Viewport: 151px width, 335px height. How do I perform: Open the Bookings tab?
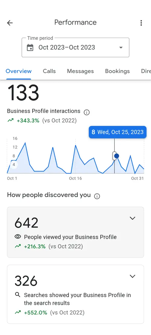tap(117, 71)
